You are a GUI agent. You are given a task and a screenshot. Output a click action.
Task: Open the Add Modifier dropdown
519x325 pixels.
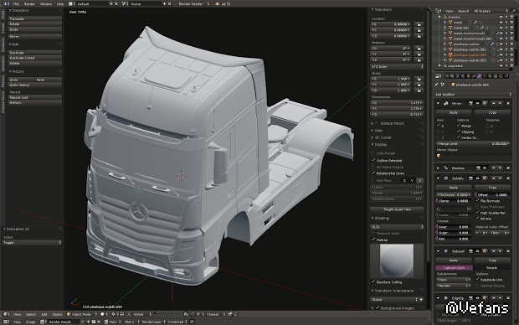tap(473, 95)
